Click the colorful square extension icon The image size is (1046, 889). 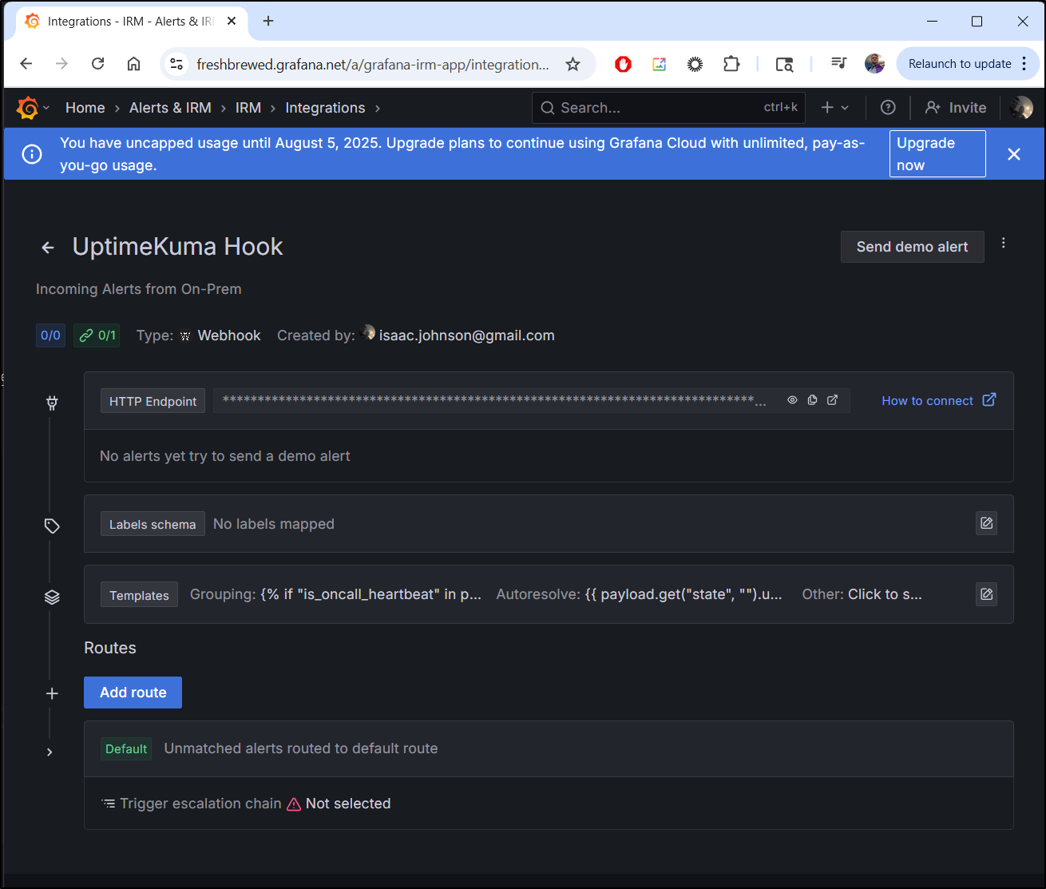[659, 64]
